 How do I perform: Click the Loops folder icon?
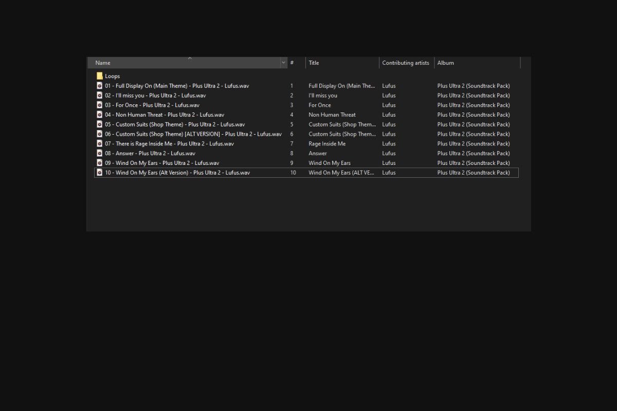point(100,76)
